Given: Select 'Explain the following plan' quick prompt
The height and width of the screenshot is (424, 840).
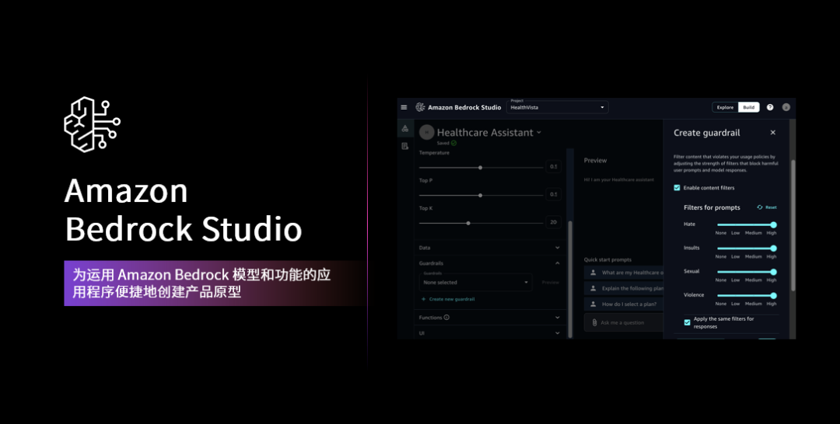Looking at the screenshot, I should 624,288.
